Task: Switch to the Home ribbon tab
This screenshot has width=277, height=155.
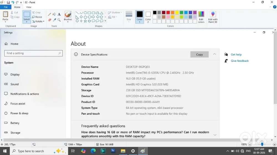Action: coord(17,7)
